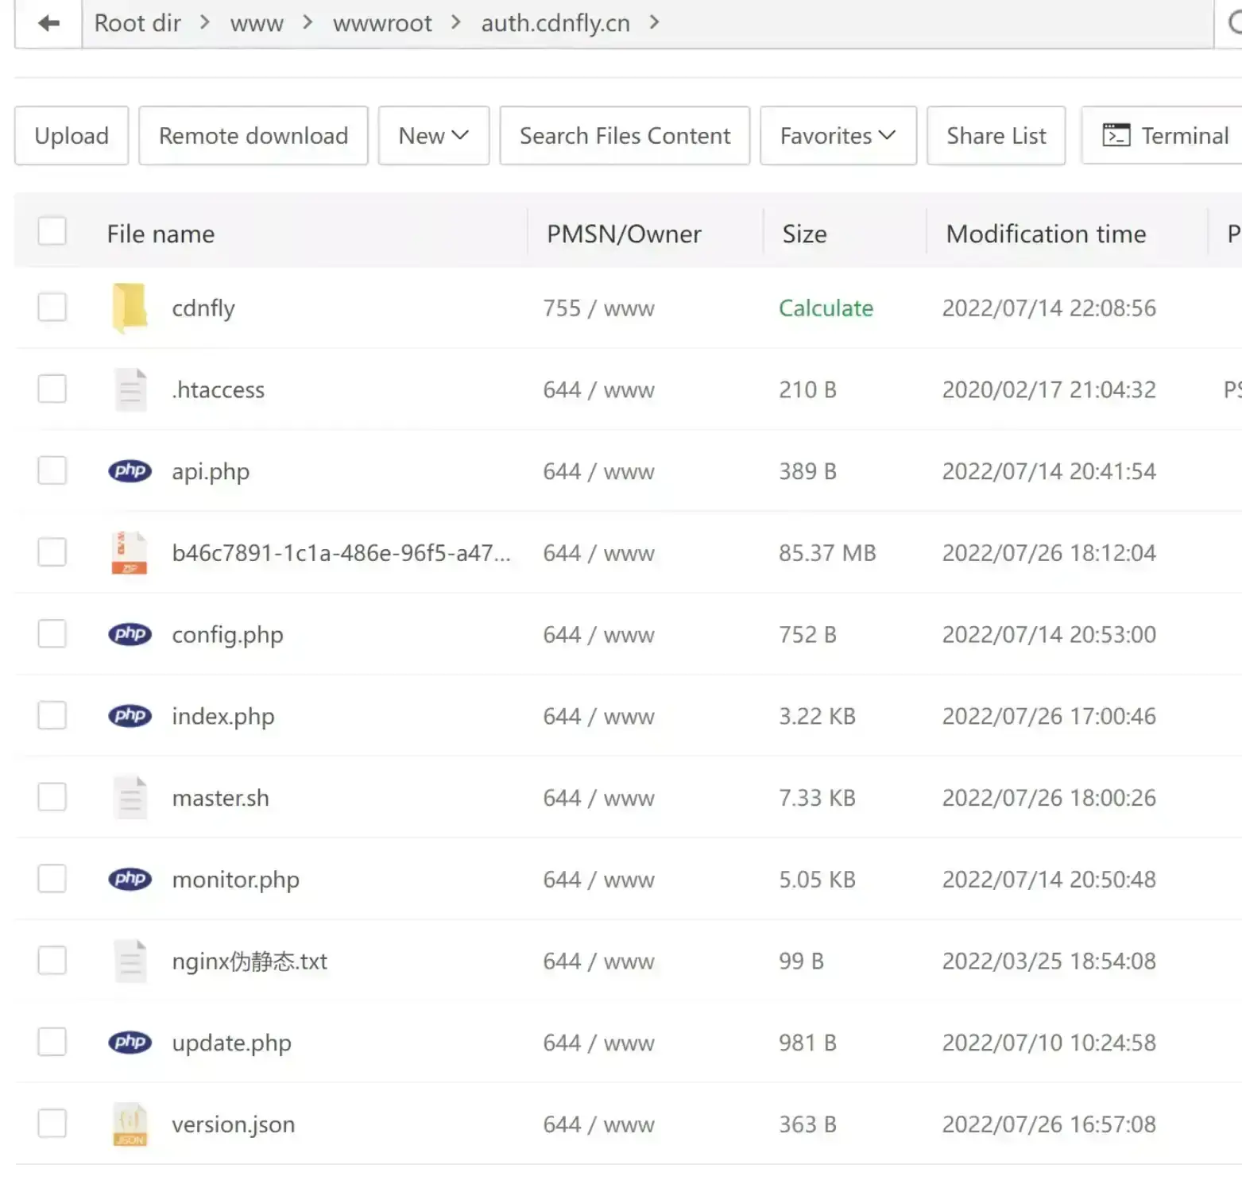
Task: Click the api.php file name
Action: pyautogui.click(x=211, y=472)
